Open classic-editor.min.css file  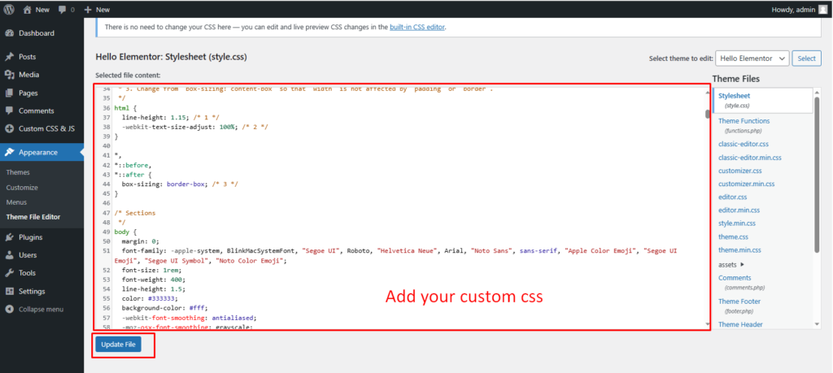pyautogui.click(x=749, y=158)
